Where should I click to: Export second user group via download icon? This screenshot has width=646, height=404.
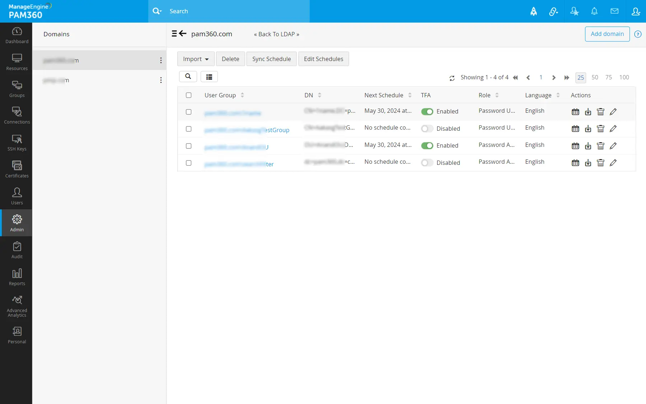(x=588, y=129)
